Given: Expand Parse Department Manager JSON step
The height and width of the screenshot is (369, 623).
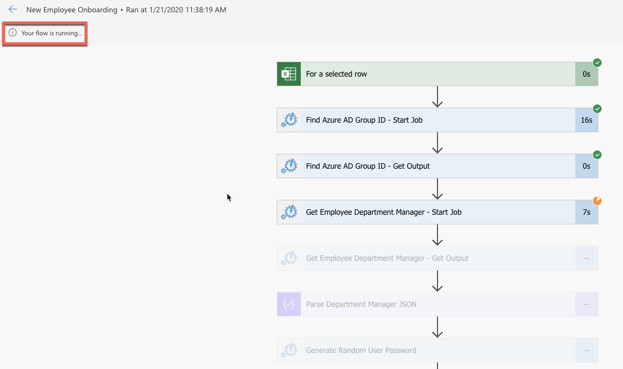Looking at the screenshot, I should coord(437,304).
